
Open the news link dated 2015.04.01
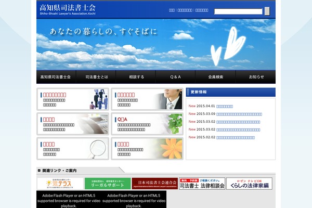[225, 107]
